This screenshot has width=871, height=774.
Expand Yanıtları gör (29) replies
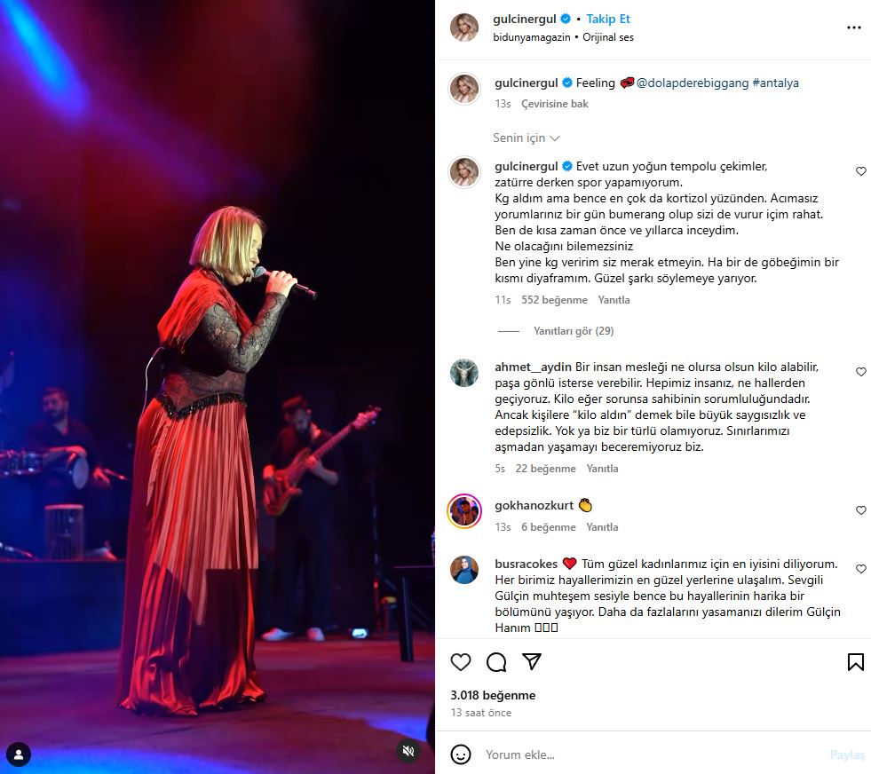point(574,331)
